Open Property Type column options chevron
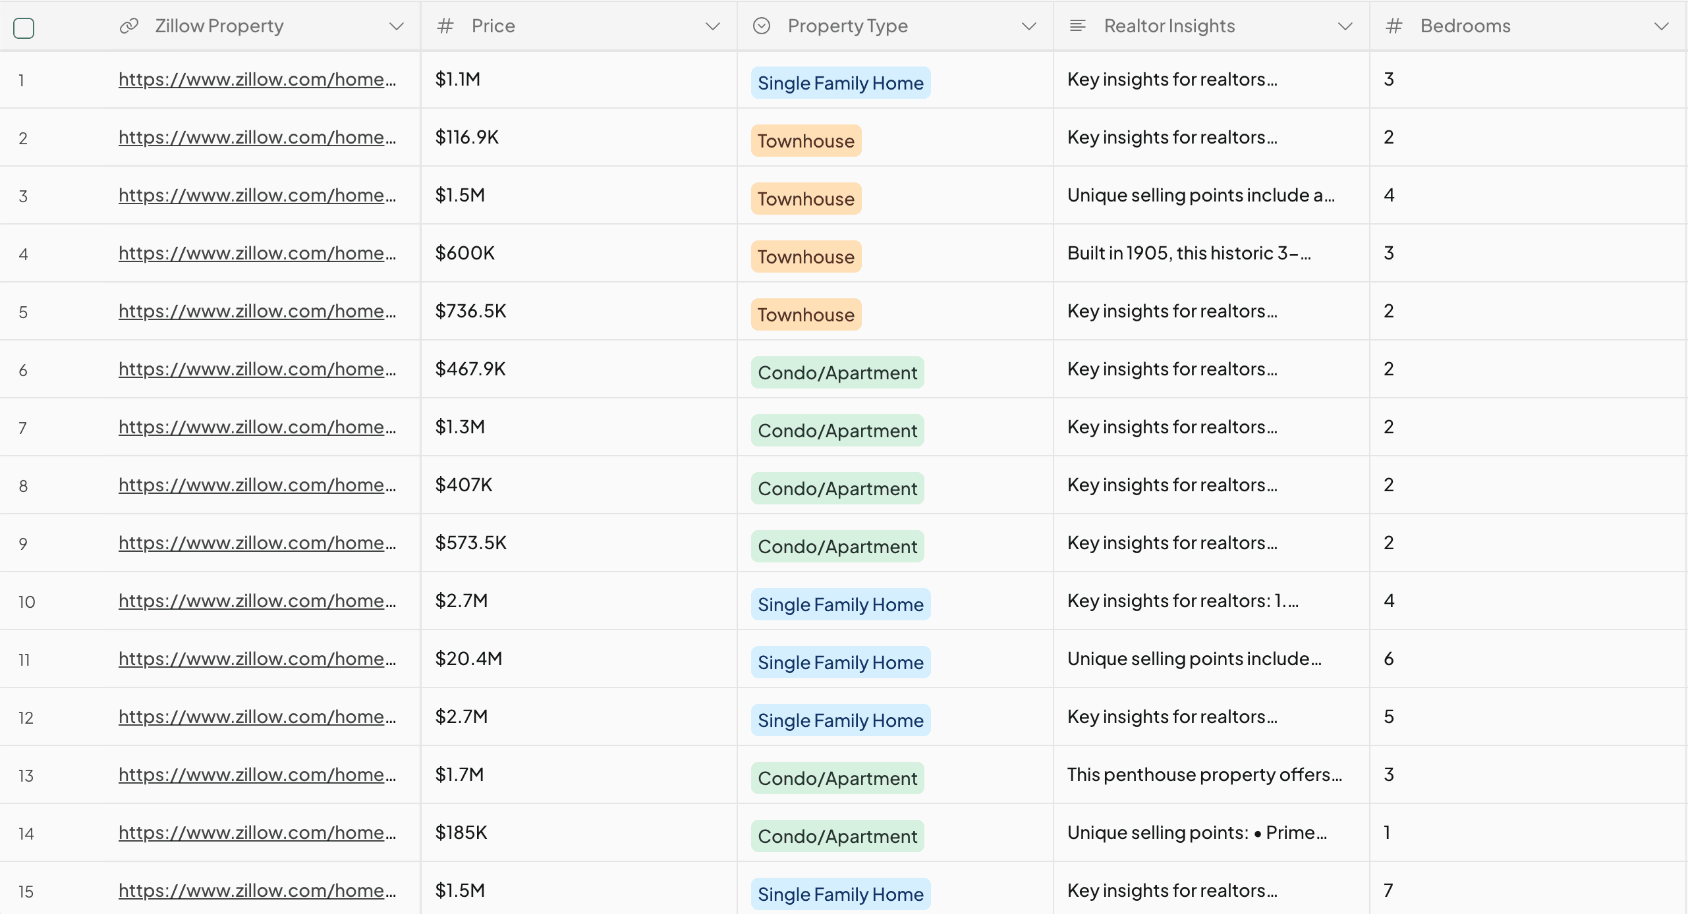 coord(1028,26)
